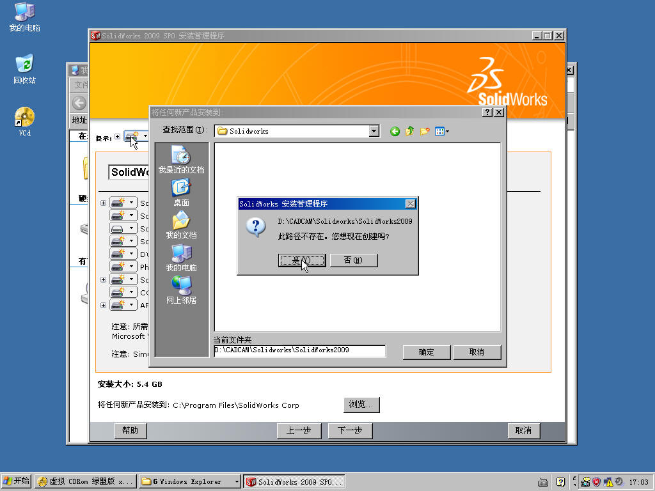Select My Documents in places bar
The height and width of the screenshot is (491, 655).
click(181, 226)
